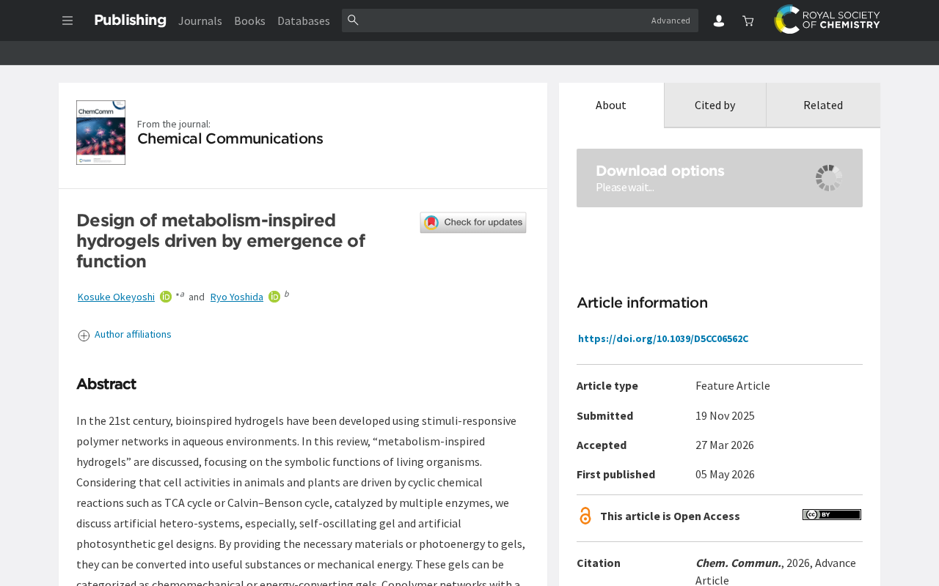Expand Author affiliations
The image size is (939, 586).
coord(125,335)
